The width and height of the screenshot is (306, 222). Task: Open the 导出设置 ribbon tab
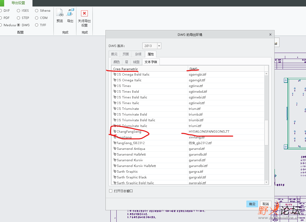[x=18, y=3]
